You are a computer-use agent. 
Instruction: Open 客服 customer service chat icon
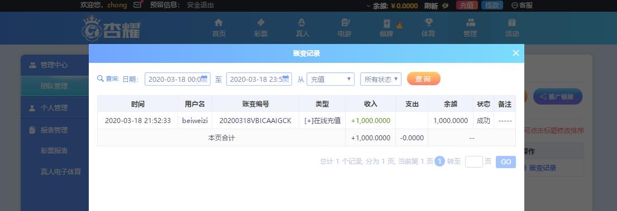tap(515, 6)
